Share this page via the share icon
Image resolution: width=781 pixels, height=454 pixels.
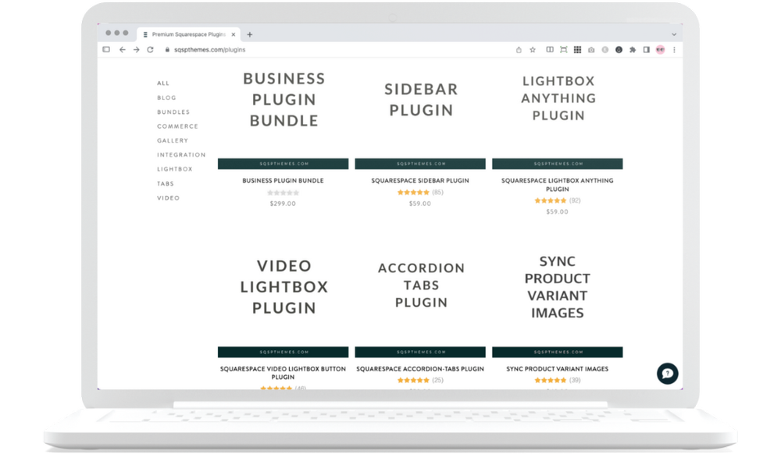click(519, 50)
